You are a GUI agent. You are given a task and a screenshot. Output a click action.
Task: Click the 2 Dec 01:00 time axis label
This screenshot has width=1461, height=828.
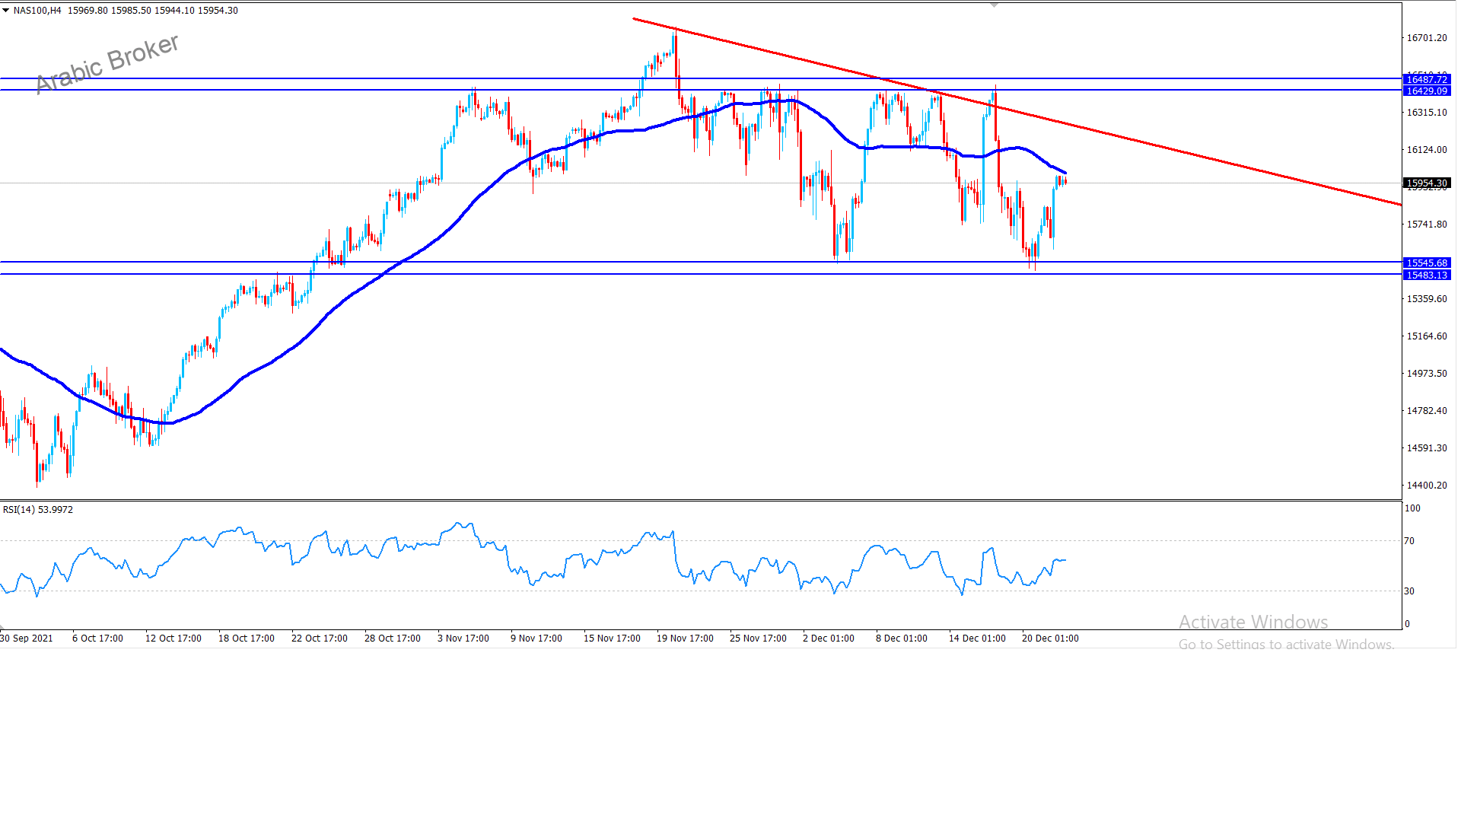(828, 639)
